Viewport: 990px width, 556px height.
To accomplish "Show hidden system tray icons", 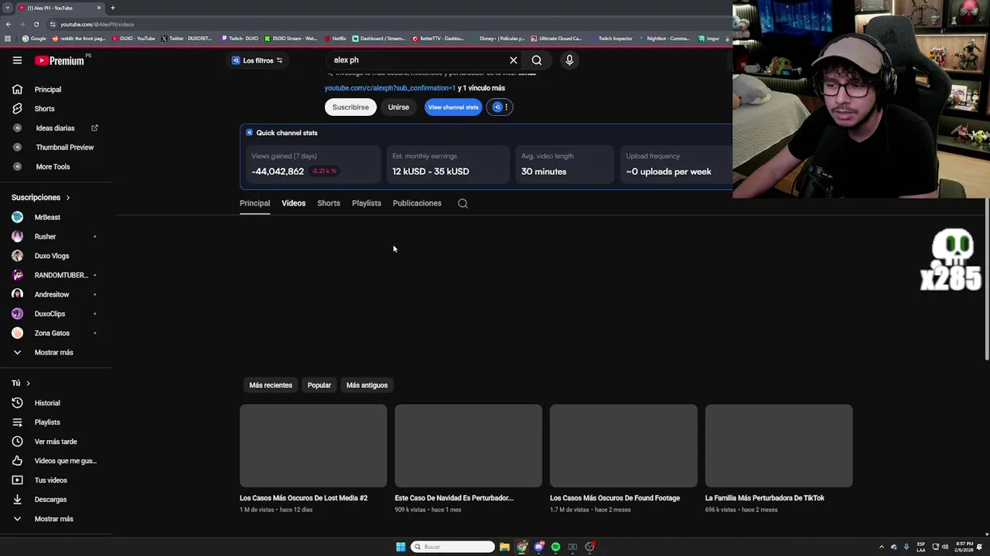I will pyautogui.click(x=881, y=547).
